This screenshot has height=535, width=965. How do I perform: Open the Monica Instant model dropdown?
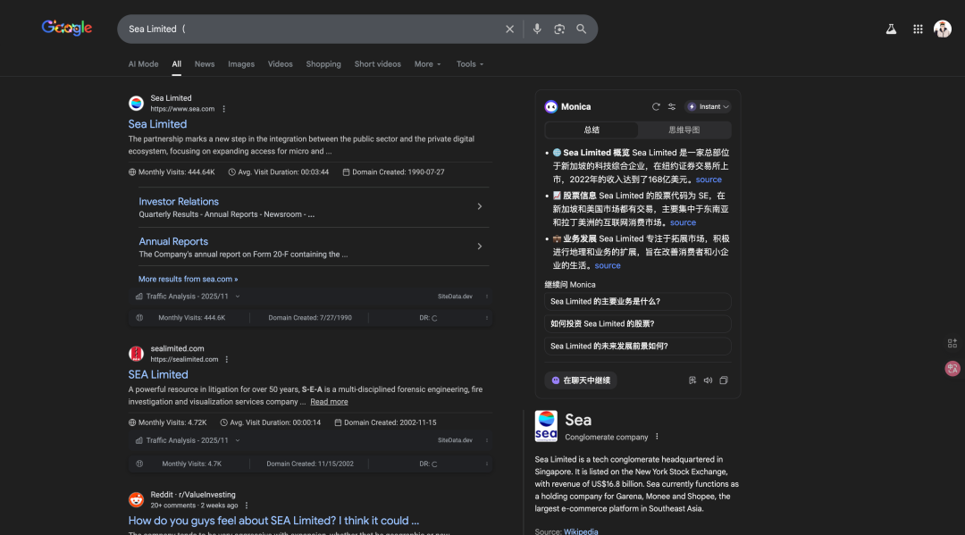pyautogui.click(x=708, y=106)
